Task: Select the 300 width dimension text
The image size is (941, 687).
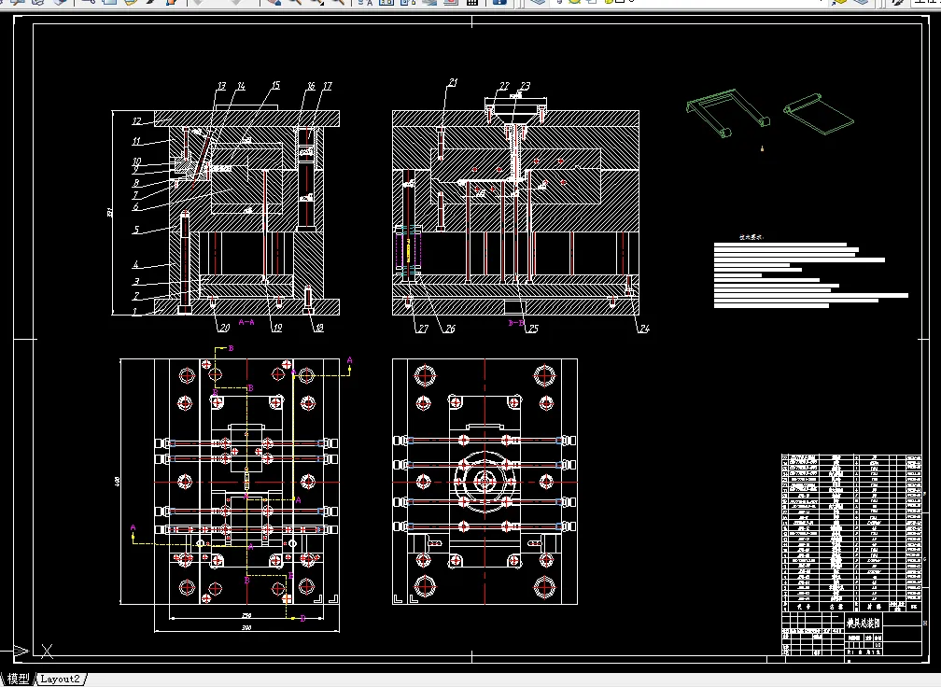Action: pos(246,627)
